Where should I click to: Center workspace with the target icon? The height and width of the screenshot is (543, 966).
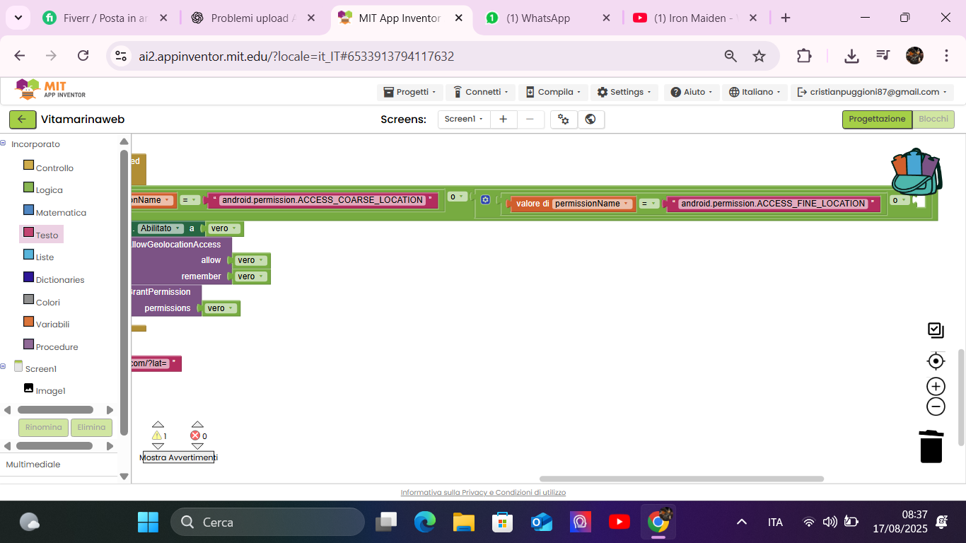tap(936, 361)
